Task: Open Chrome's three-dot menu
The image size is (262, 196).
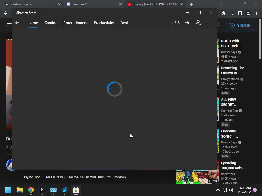Action: 256,13
